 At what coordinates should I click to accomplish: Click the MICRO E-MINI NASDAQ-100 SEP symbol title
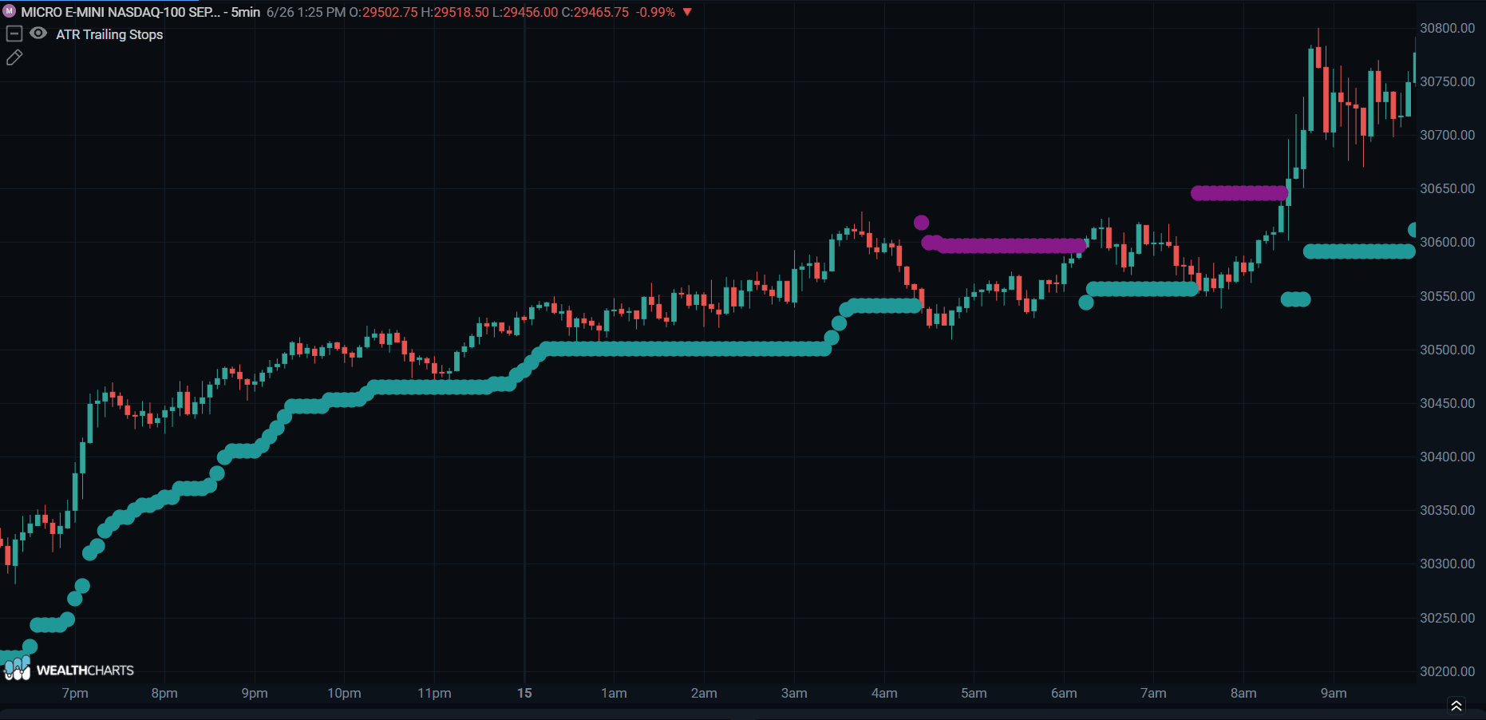pos(121,12)
